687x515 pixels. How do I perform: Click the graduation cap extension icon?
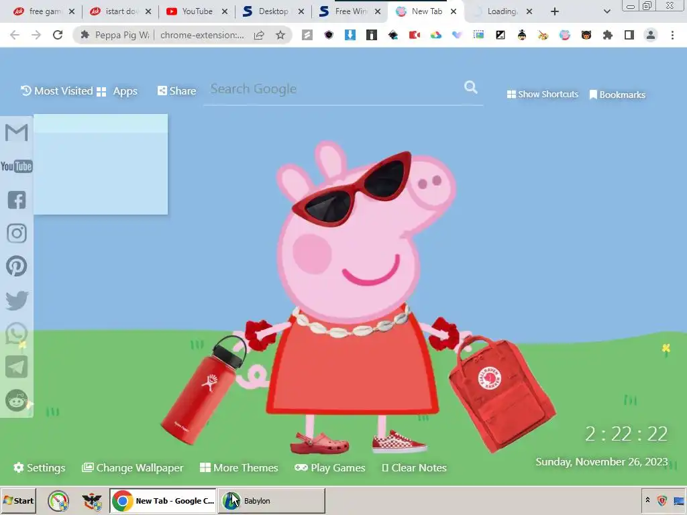point(393,35)
